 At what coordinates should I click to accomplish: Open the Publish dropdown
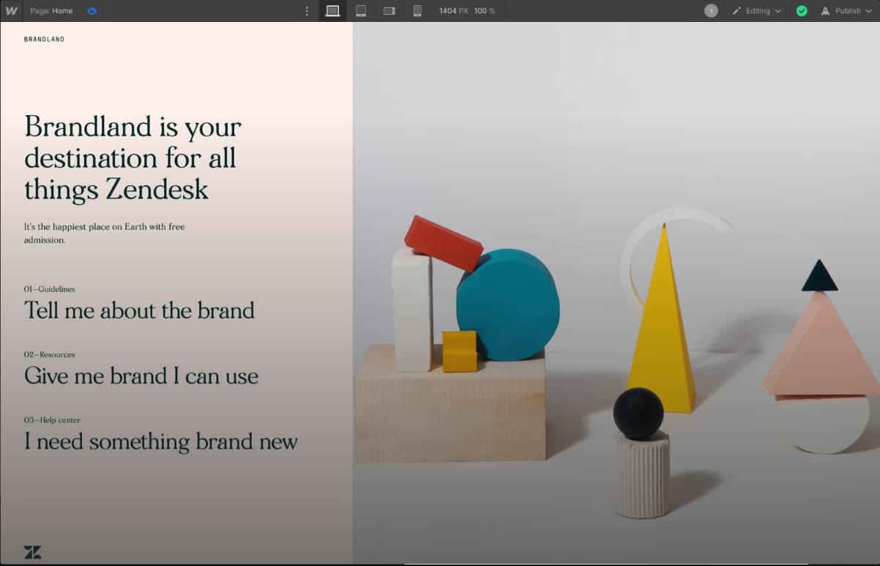[x=846, y=11]
